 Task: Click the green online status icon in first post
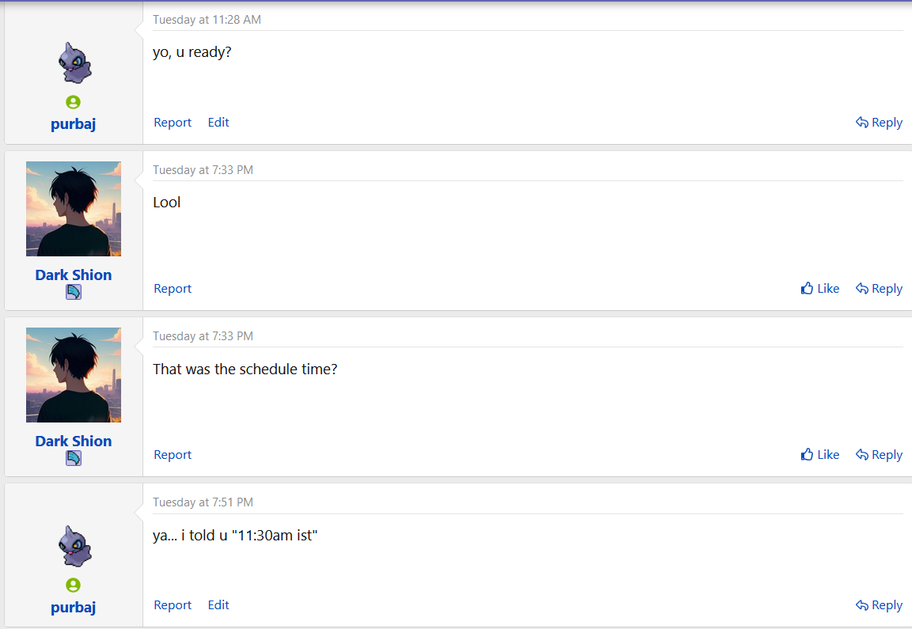74,102
